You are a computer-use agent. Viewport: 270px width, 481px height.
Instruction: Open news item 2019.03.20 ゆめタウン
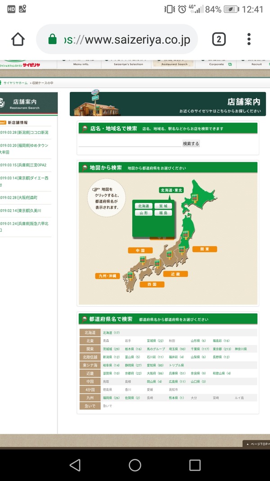[24, 149]
